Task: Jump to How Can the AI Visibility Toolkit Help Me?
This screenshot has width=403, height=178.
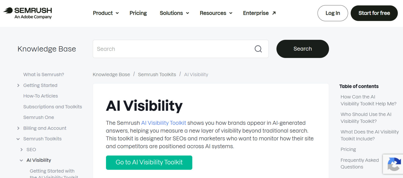Action: click(368, 100)
